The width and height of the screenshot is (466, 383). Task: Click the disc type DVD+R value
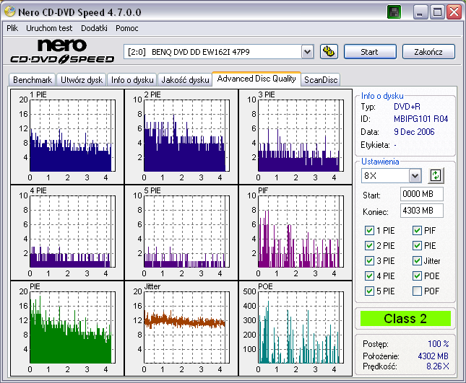tap(407, 107)
